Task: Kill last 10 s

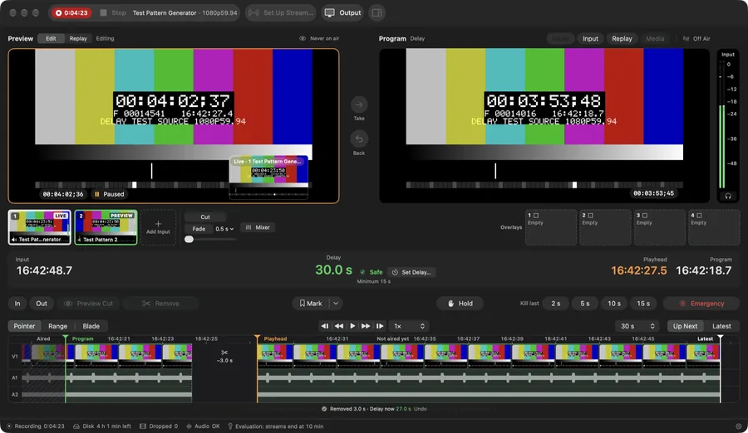Action: pyautogui.click(x=614, y=304)
